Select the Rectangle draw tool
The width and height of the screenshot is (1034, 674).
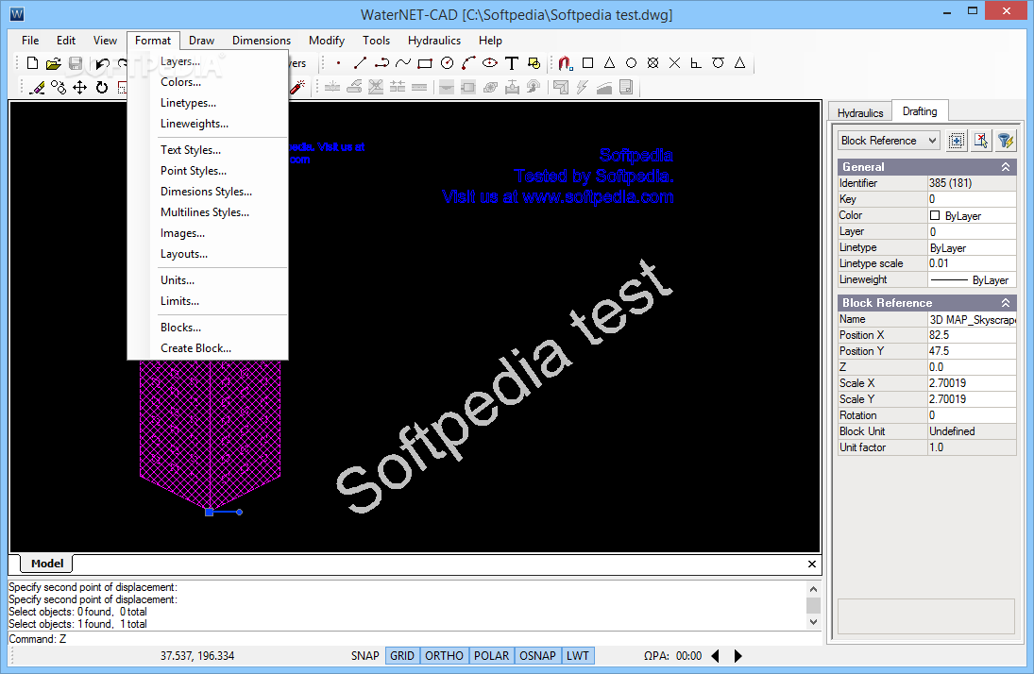[425, 63]
